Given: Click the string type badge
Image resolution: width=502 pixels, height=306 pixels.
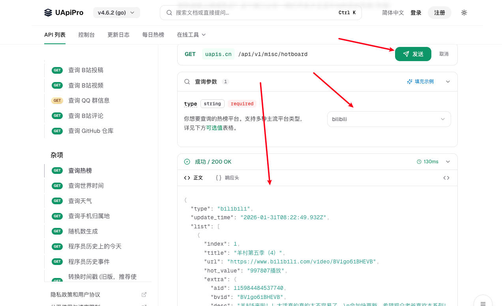Looking at the screenshot, I should (x=212, y=104).
